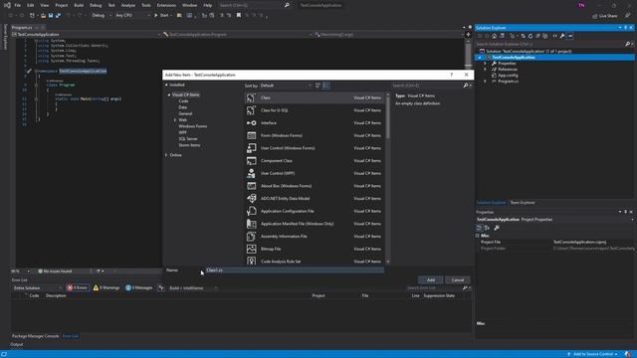Select the About Box (Windows Forms) template
The width and height of the screenshot is (637, 358).
pos(315,186)
